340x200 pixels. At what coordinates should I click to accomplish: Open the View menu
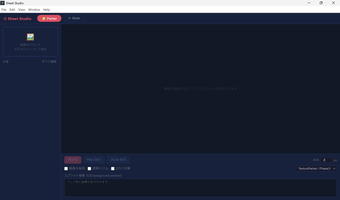(x=21, y=9)
